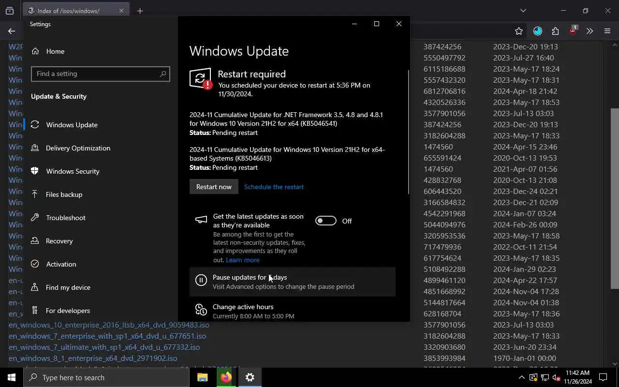Screen dimensions: 619x387
Task: Focus the Find a setting search box
Action: click(100, 74)
